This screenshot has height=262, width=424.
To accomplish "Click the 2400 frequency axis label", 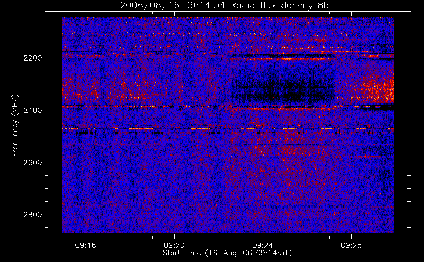I will tap(33, 110).
